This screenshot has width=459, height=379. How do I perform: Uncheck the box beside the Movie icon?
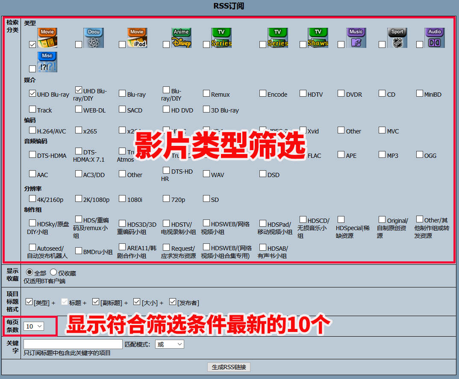(x=32, y=44)
